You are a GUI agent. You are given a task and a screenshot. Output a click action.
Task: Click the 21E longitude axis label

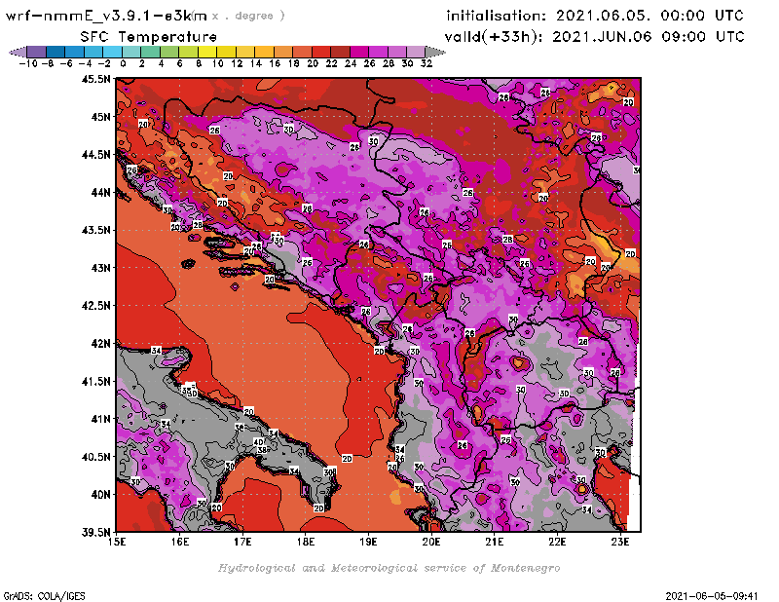tap(495, 542)
